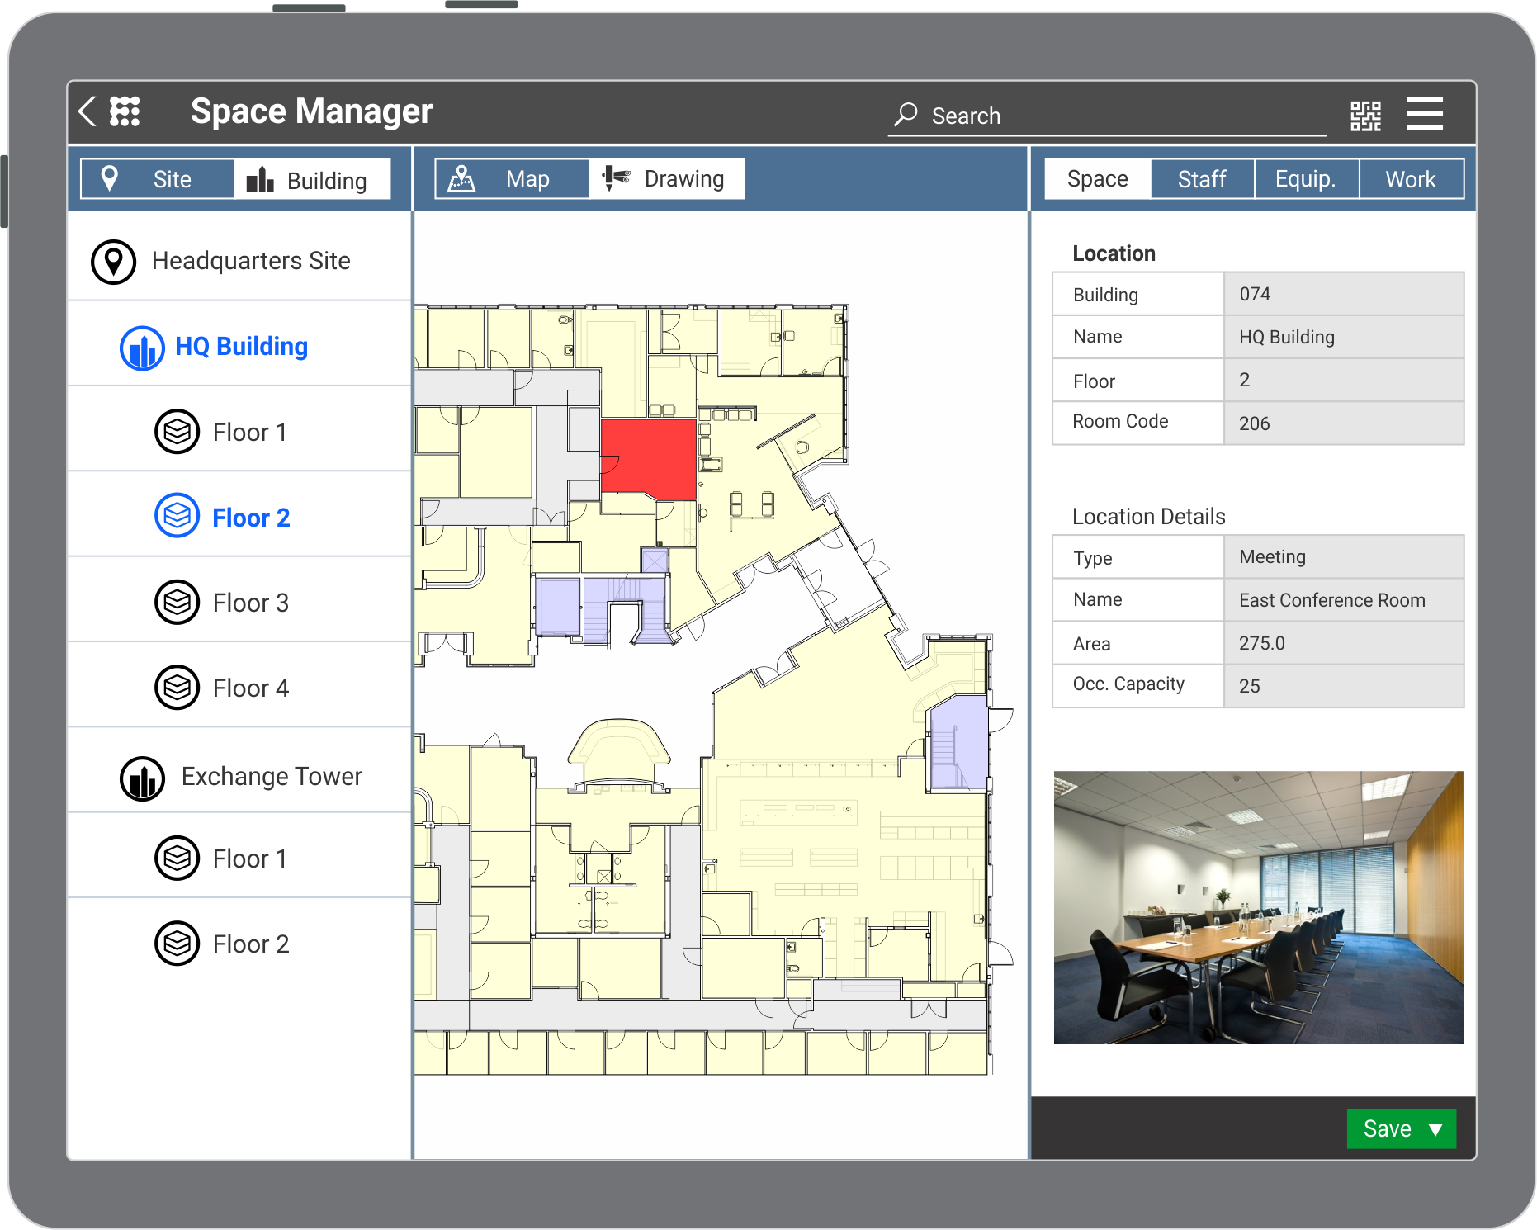Viewport: 1537px width, 1230px height.
Task: Select the Headquarters Site pin icon
Action: (113, 261)
